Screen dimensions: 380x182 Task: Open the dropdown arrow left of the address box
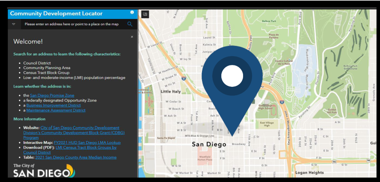[x=14, y=24]
